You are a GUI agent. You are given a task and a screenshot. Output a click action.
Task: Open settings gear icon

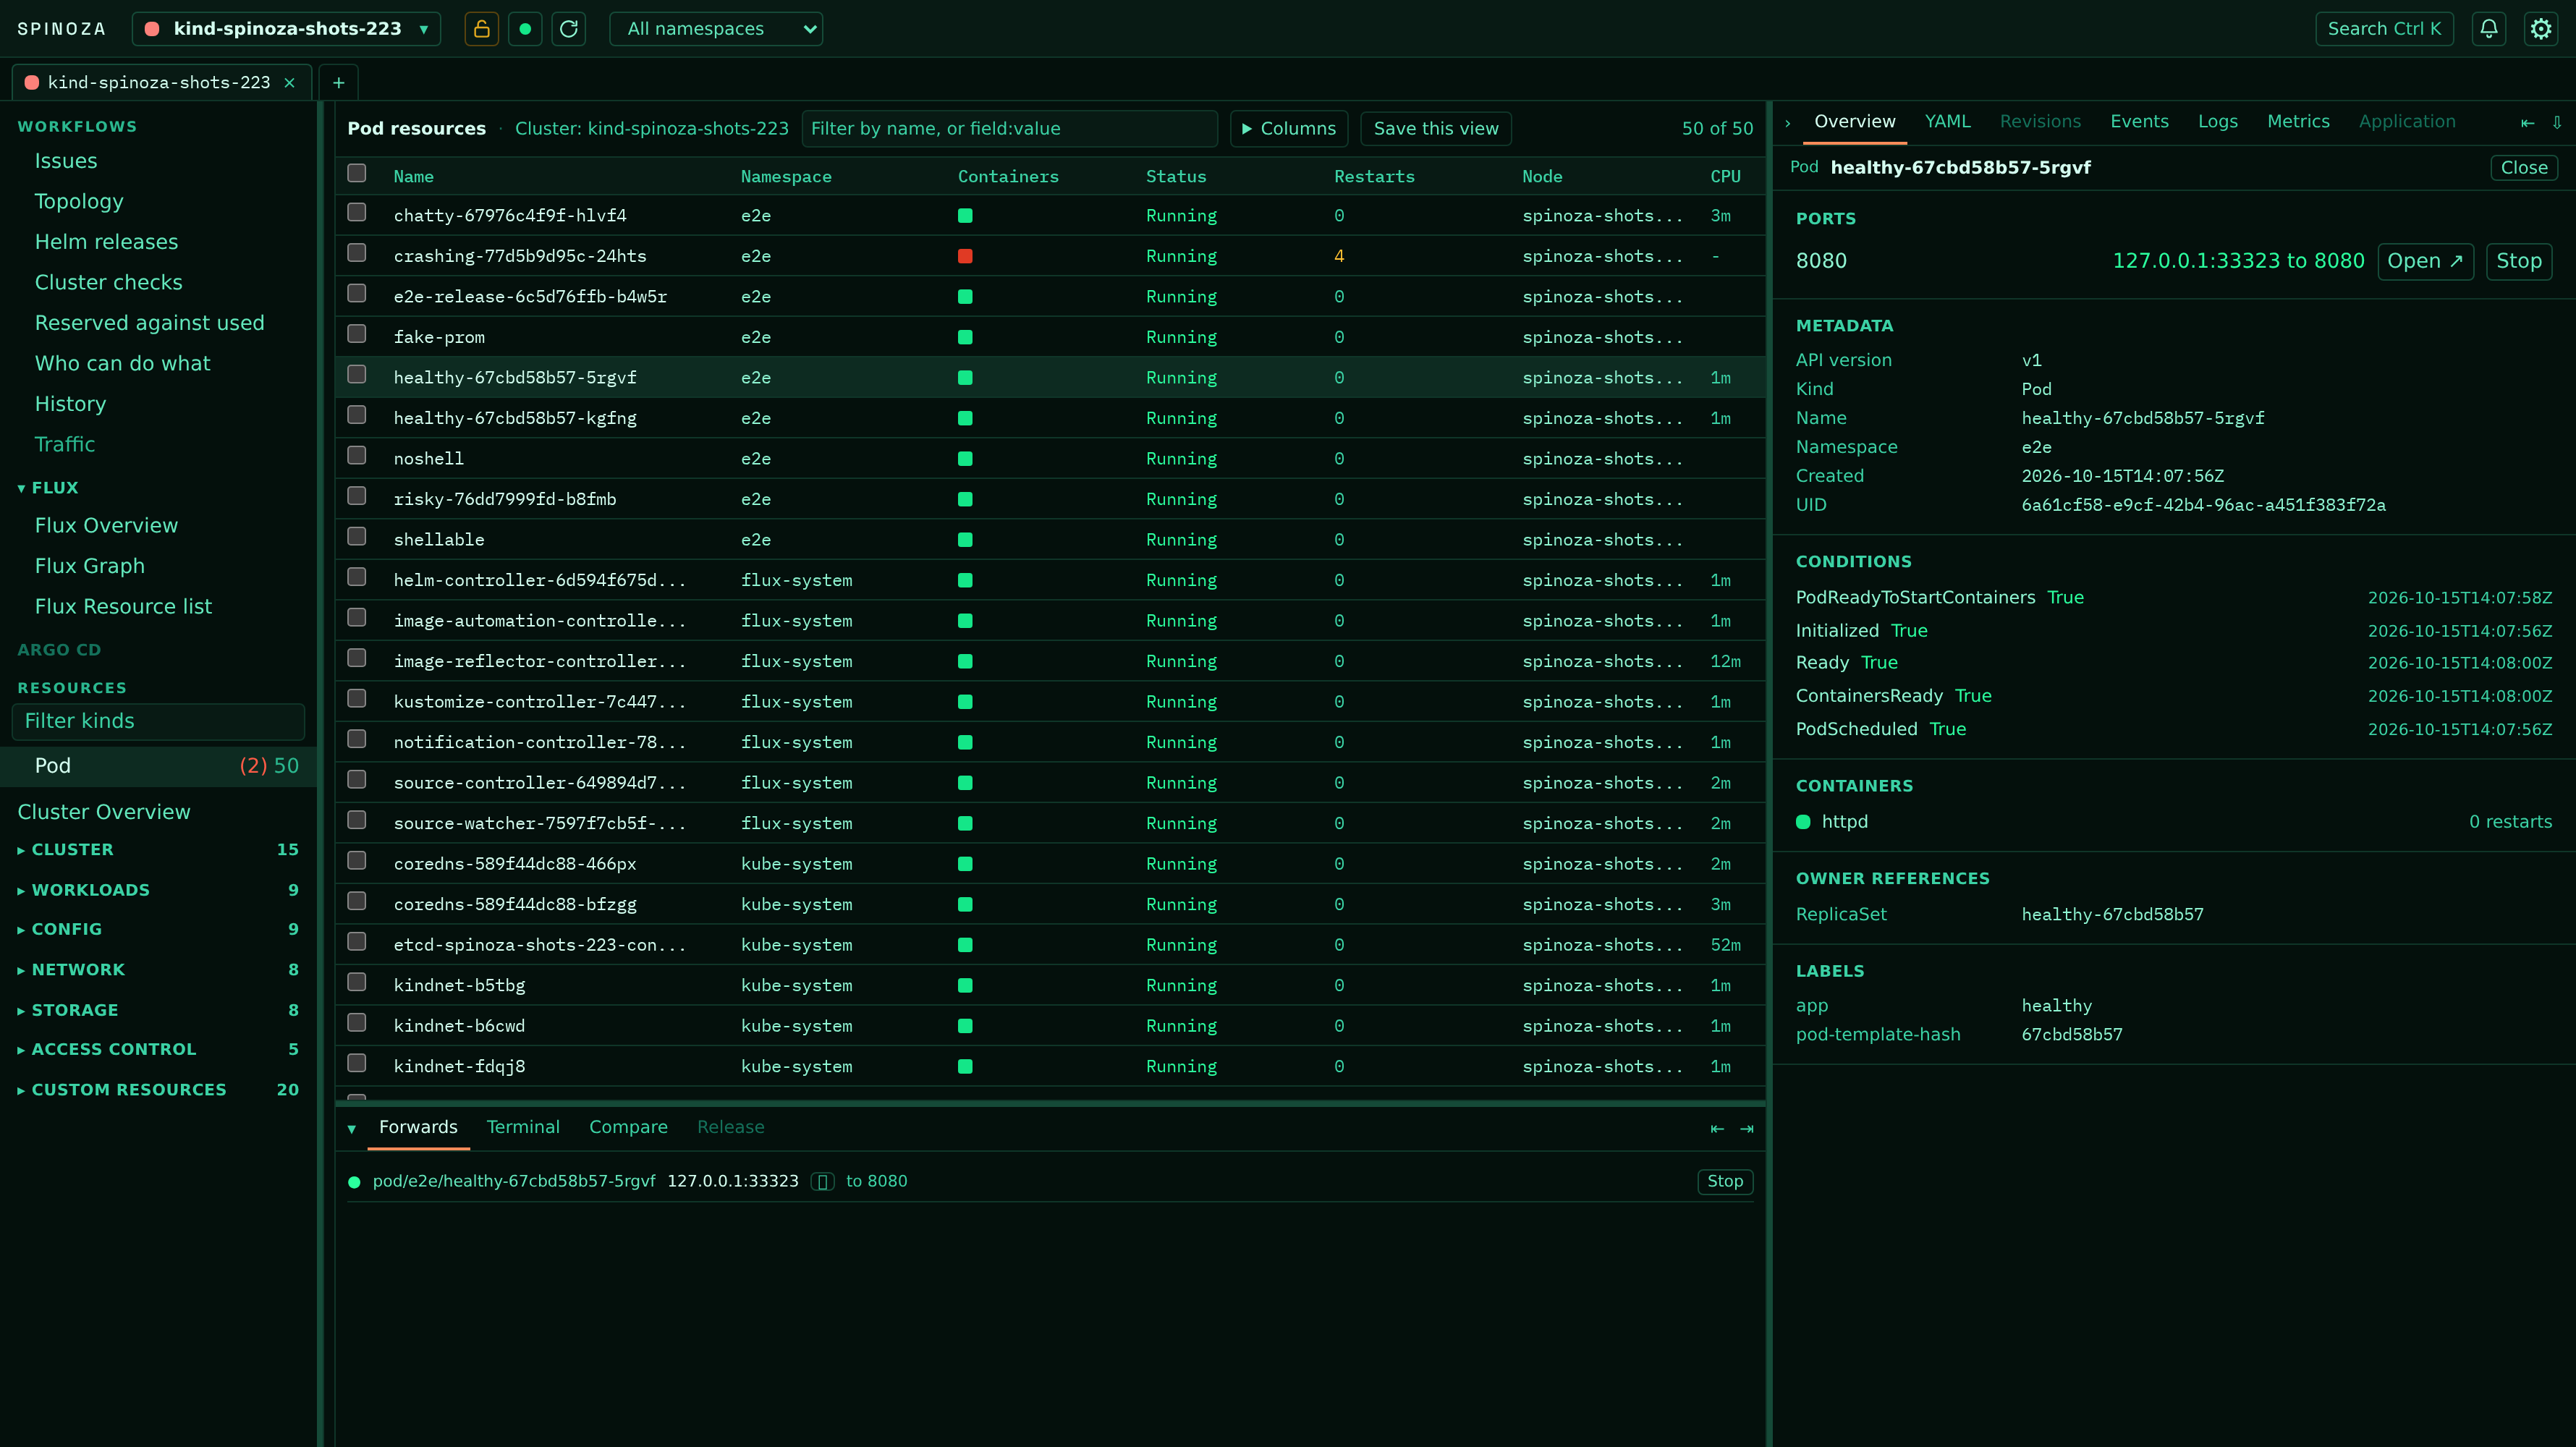[x=2541, y=29]
